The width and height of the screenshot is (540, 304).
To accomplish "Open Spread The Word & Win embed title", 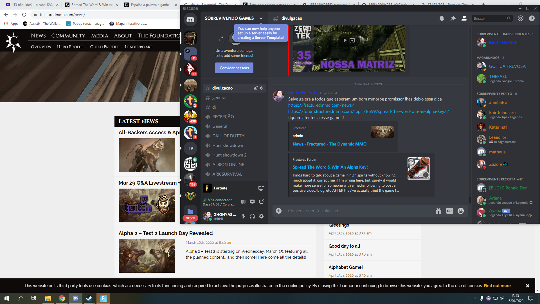I will click(330, 167).
